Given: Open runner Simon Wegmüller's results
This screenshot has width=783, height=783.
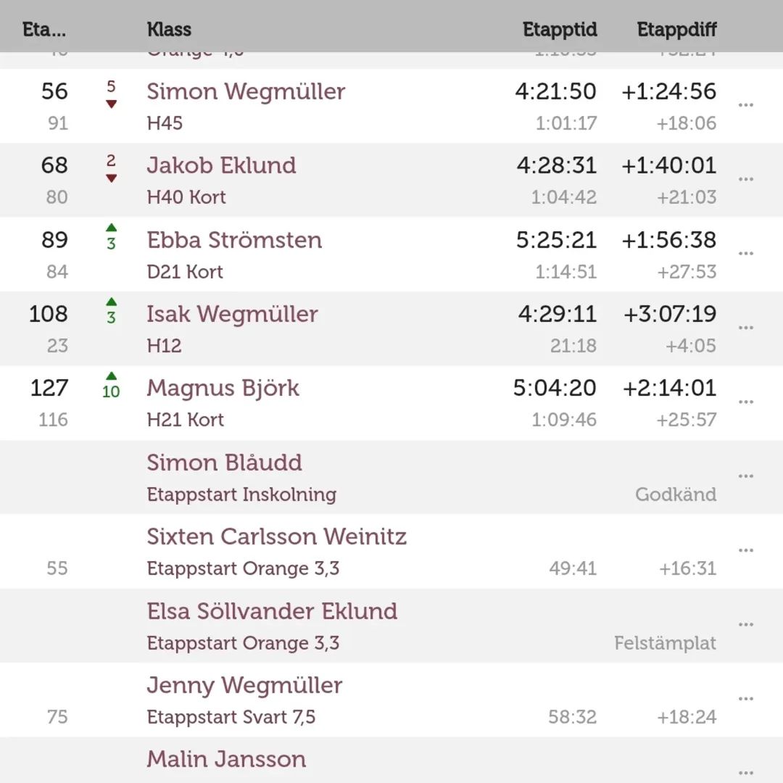Looking at the screenshot, I should click(x=246, y=91).
